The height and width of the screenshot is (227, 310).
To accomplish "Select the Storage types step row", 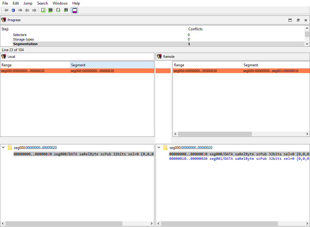I will (23, 39).
